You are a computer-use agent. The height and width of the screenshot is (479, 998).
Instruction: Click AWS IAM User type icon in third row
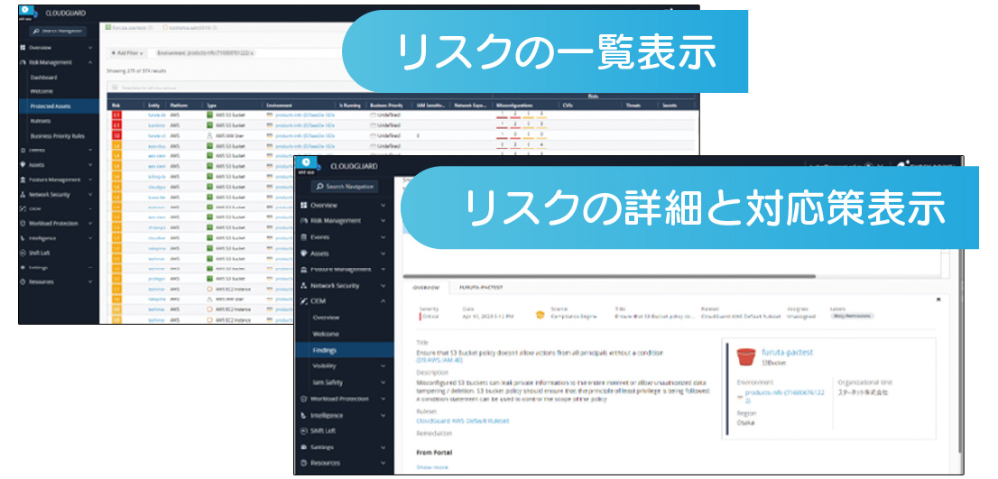[209, 135]
